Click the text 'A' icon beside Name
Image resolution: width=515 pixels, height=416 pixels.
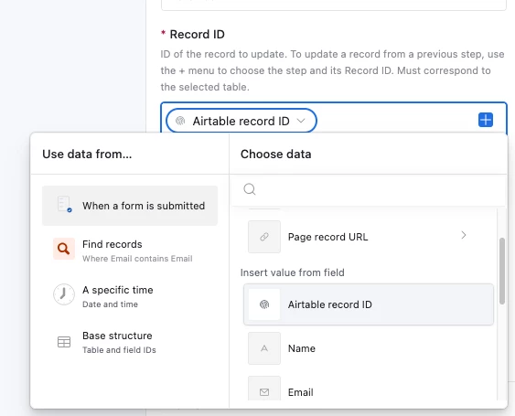point(264,348)
